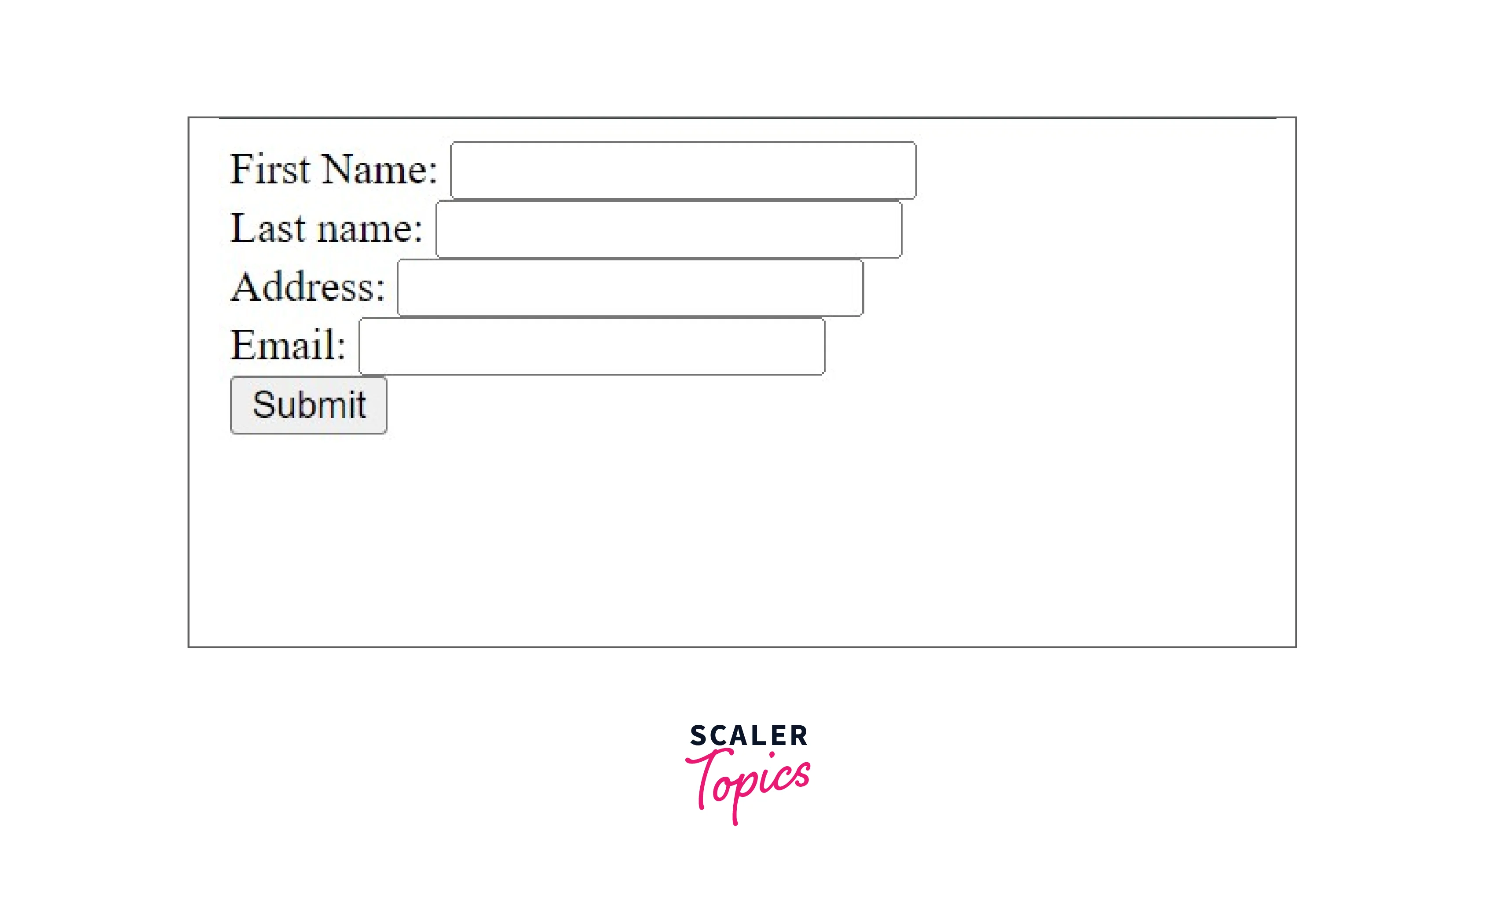This screenshot has height=906, width=1496.
Task: Click the dark "SCALER" word in logo
Action: click(x=748, y=735)
